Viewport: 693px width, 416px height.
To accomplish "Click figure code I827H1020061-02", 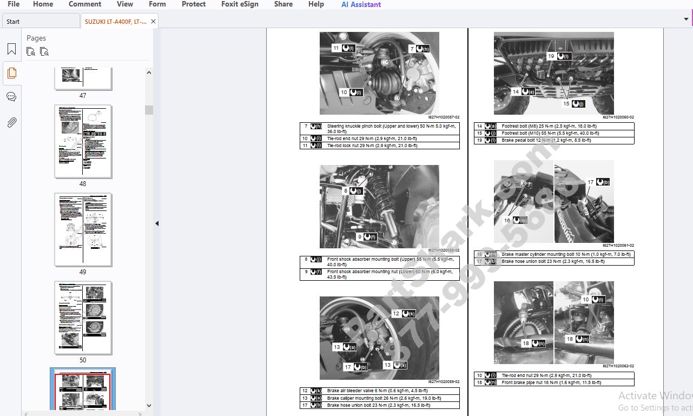I will (618, 246).
